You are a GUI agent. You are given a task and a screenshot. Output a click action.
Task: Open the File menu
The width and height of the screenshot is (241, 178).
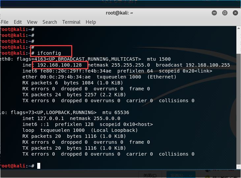5,22
